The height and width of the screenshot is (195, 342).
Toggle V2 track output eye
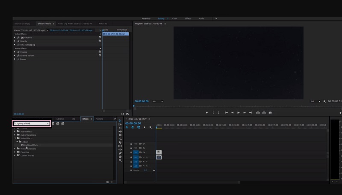point(144,148)
